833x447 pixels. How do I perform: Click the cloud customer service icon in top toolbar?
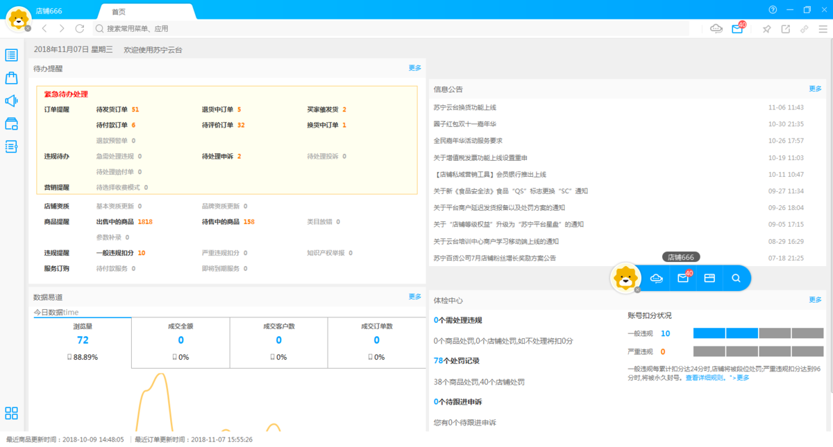coord(716,28)
